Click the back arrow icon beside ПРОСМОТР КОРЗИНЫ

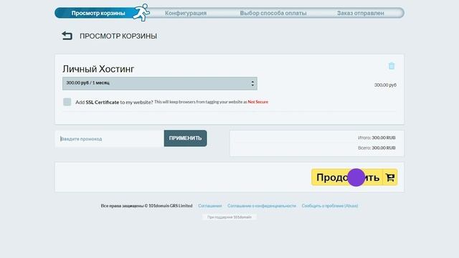[x=67, y=36]
